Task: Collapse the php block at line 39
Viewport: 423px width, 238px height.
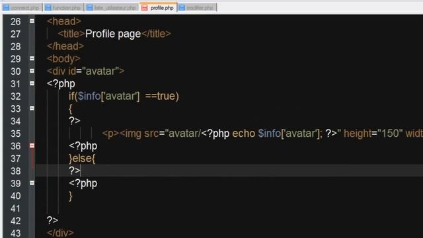Action: coord(32,183)
